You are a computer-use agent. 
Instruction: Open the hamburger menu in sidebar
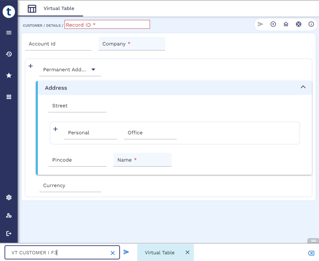pos(9,33)
